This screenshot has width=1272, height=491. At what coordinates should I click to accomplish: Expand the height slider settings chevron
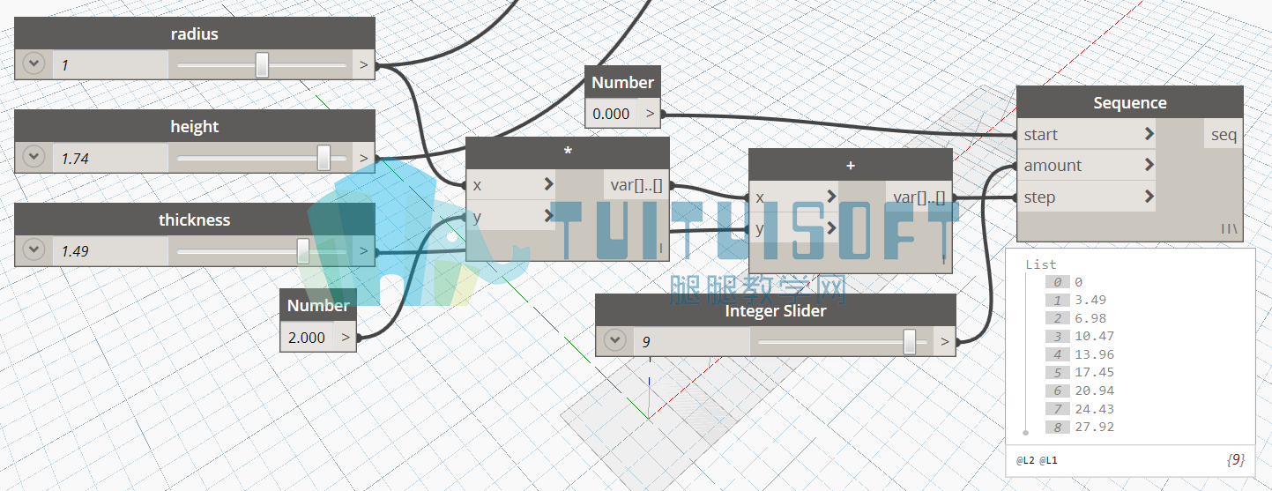(33, 157)
